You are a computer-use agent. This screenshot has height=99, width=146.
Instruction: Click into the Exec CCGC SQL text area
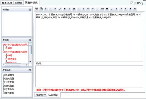pyautogui.click(x=89, y=37)
